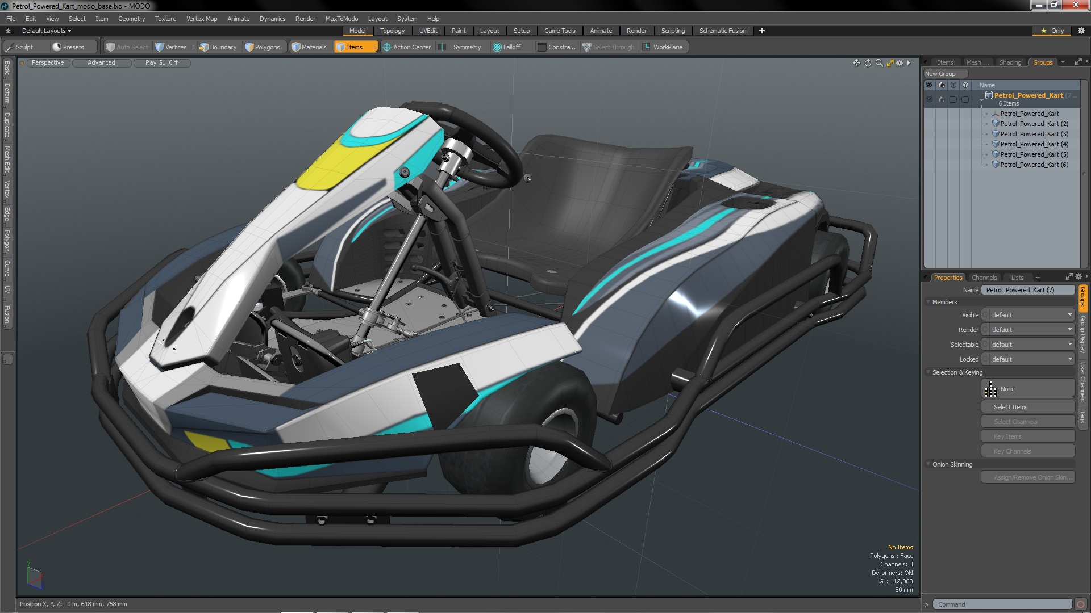Click the Petrol_Powered_Kart group icon
Screen dimensions: 1091x613
pyautogui.click(x=989, y=95)
